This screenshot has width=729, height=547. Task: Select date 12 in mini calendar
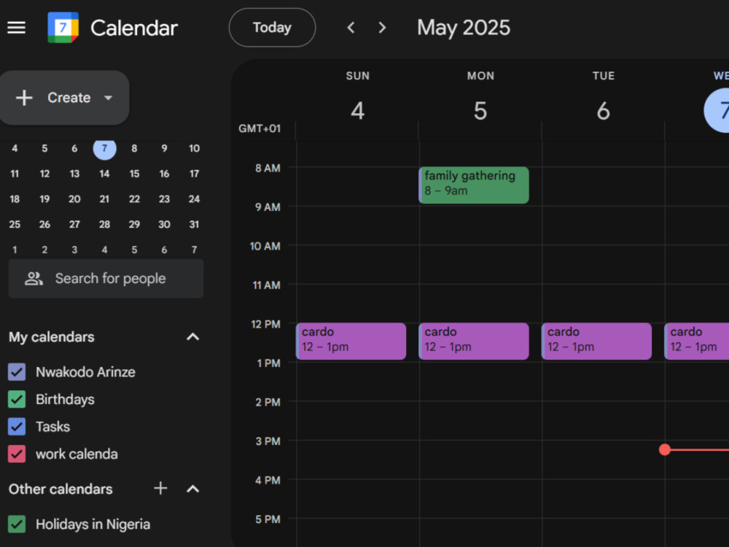[x=44, y=174]
